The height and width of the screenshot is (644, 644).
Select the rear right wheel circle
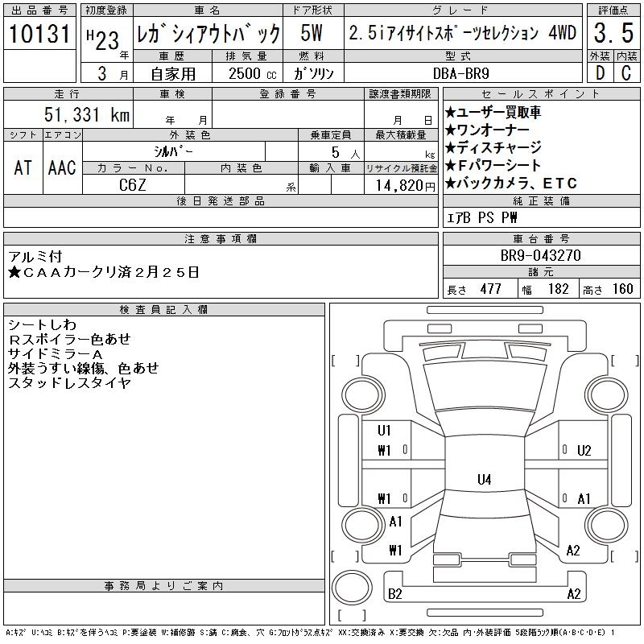click(x=607, y=525)
